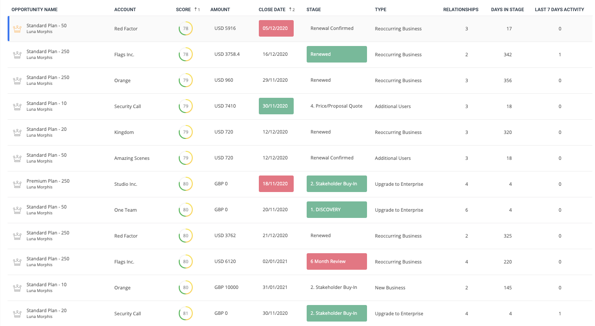595x326 pixels.
Task: Click the red 05/12/2020 close date badge
Action: [276, 29]
